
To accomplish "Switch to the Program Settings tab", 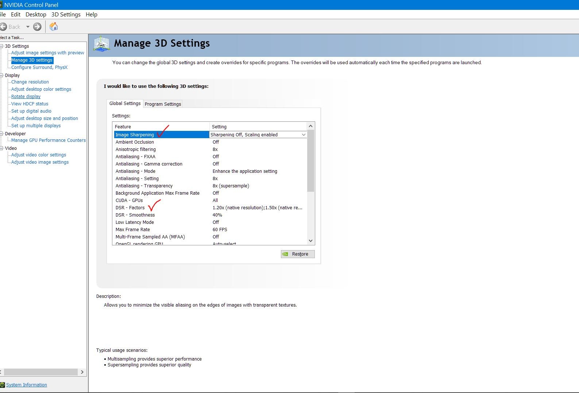I will click(x=163, y=104).
